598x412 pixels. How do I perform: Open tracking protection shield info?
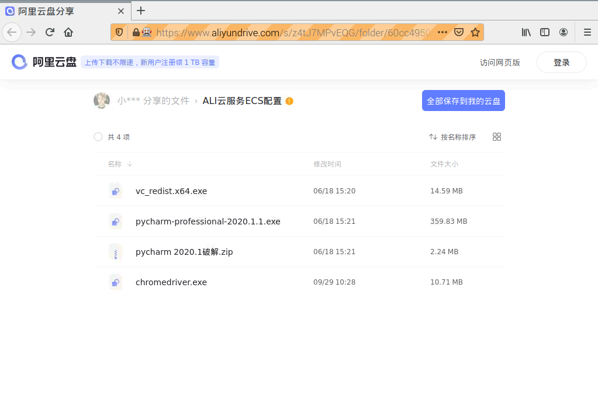click(119, 32)
